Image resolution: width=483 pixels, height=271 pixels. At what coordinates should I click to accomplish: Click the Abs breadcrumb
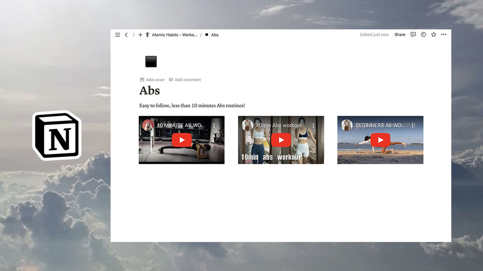click(x=215, y=35)
